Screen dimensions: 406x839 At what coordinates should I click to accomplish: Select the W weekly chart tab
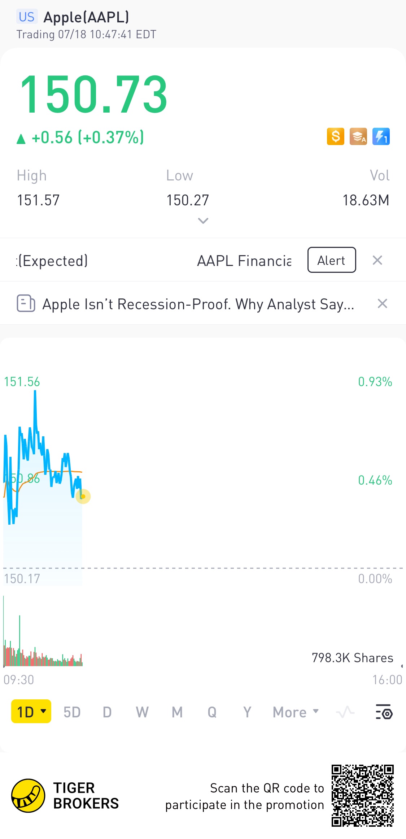142,712
